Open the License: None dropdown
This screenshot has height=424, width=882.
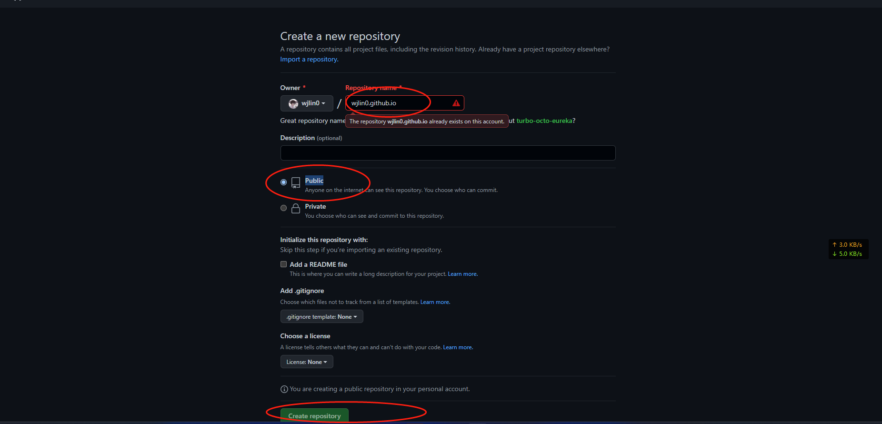(x=307, y=362)
